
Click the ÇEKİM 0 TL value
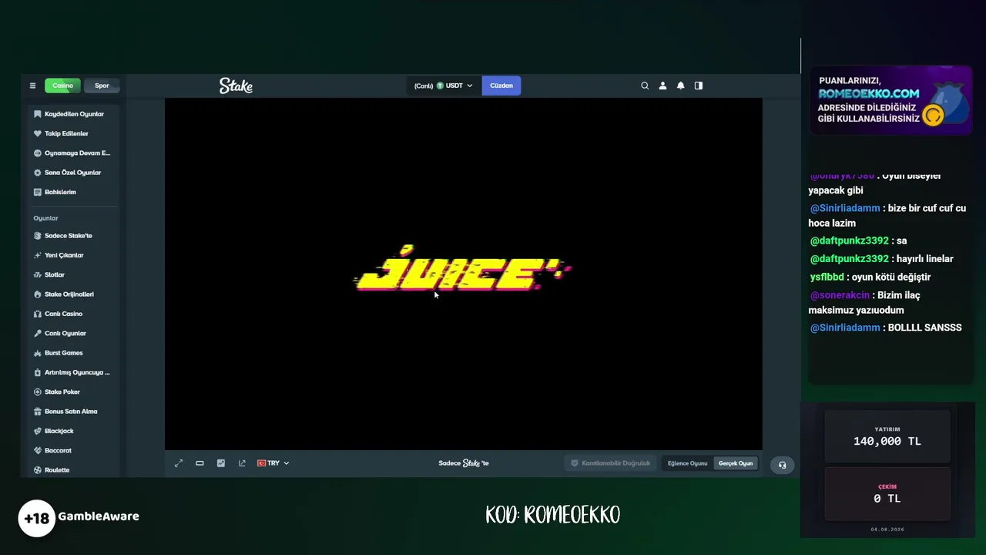pyautogui.click(x=887, y=499)
